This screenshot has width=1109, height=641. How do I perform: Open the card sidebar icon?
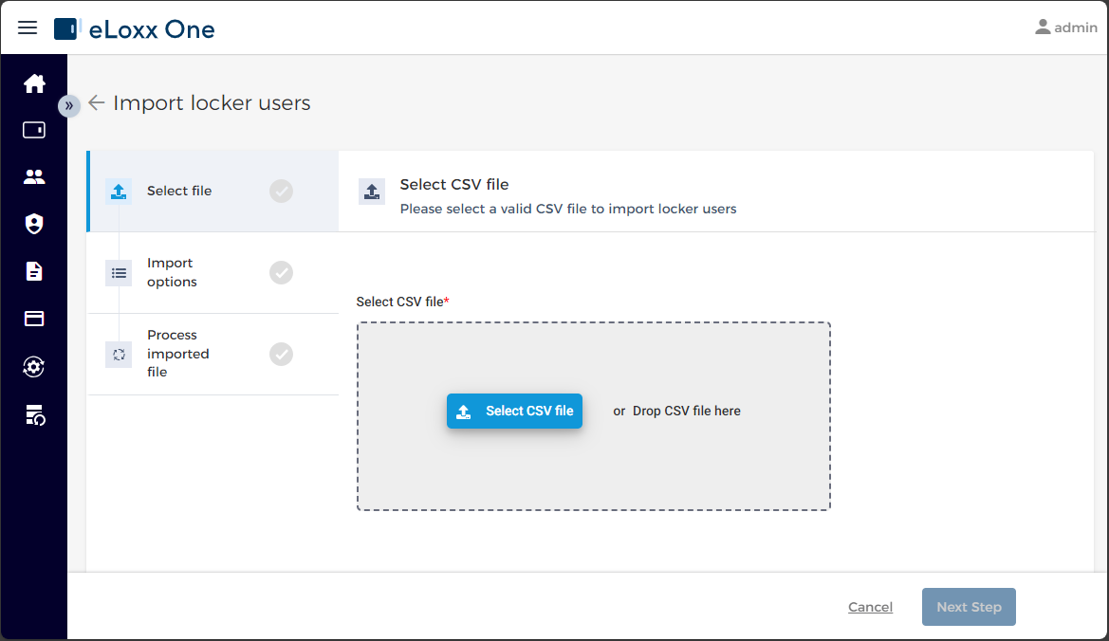click(34, 319)
